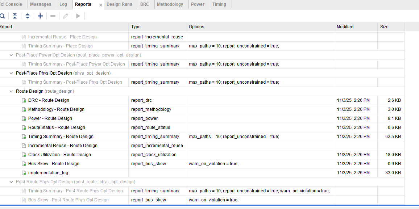419x209 pixels.
Task: Click file icon of Methodology - Route Design
Action: (24, 109)
